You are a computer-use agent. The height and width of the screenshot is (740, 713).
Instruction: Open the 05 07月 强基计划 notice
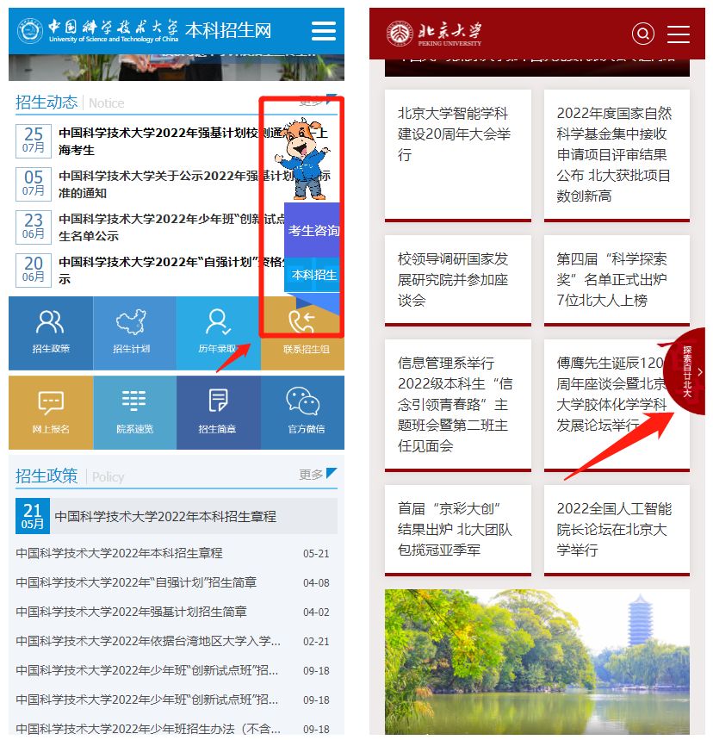coord(177,184)
